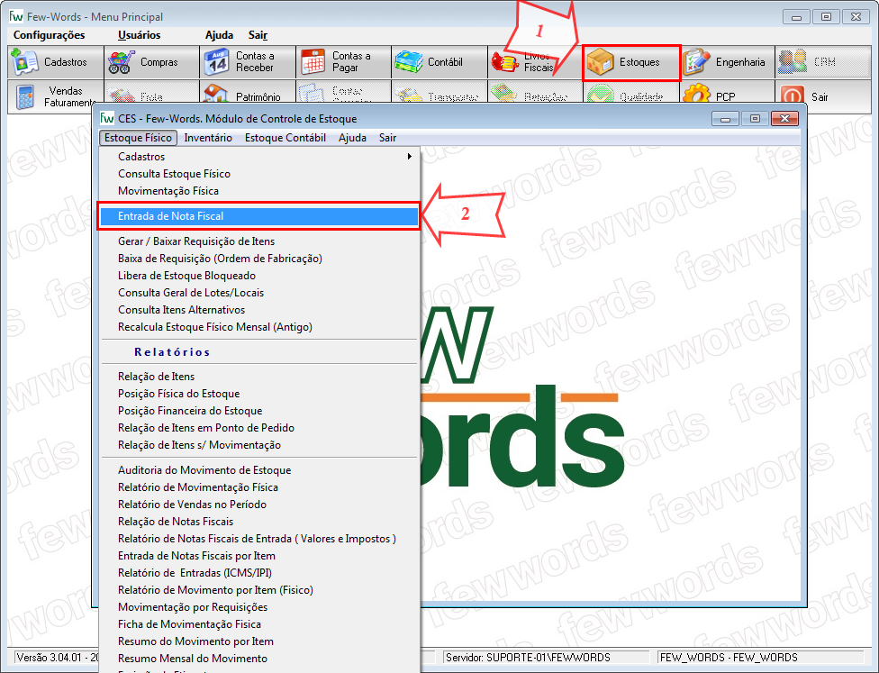Select Movimentação Física menu entry

168,191
